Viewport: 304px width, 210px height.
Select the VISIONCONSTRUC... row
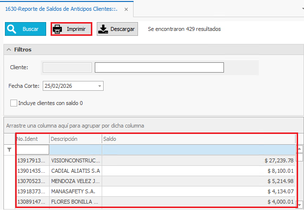coord(76,160)
